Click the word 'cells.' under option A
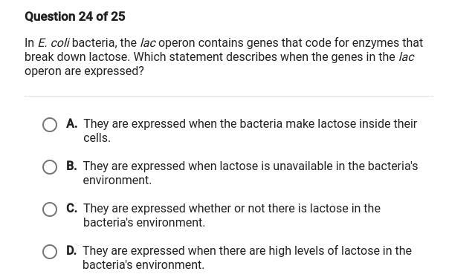The height and width of the screenshot is (280, 475). [97, 137]
